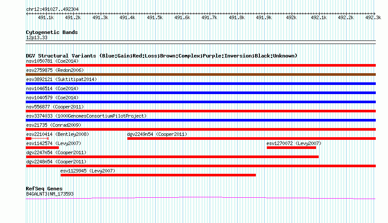The width and height of the screenshot is (388, 223).
Task: Click the esv2210414 (Bentley2008) short red bar
Action: 29,139
